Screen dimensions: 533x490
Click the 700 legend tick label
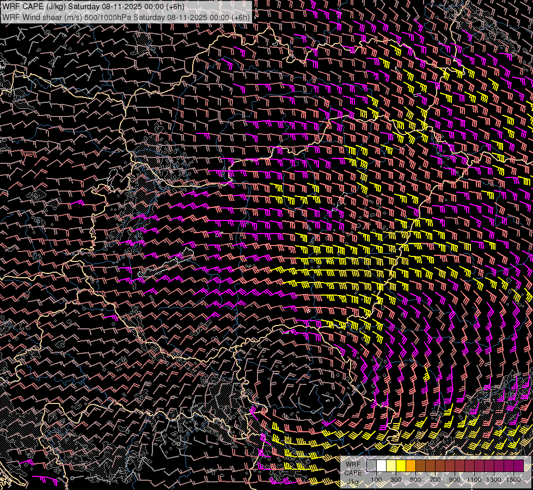[x=435, y=480]
